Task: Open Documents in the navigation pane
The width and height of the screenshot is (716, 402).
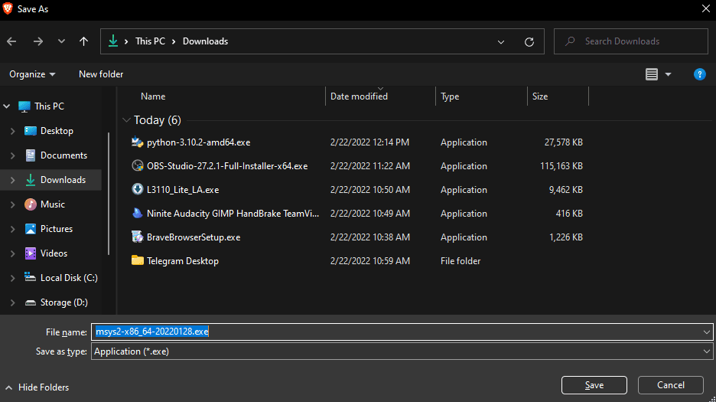Action: pyautogui.click(x=63, y=155)
